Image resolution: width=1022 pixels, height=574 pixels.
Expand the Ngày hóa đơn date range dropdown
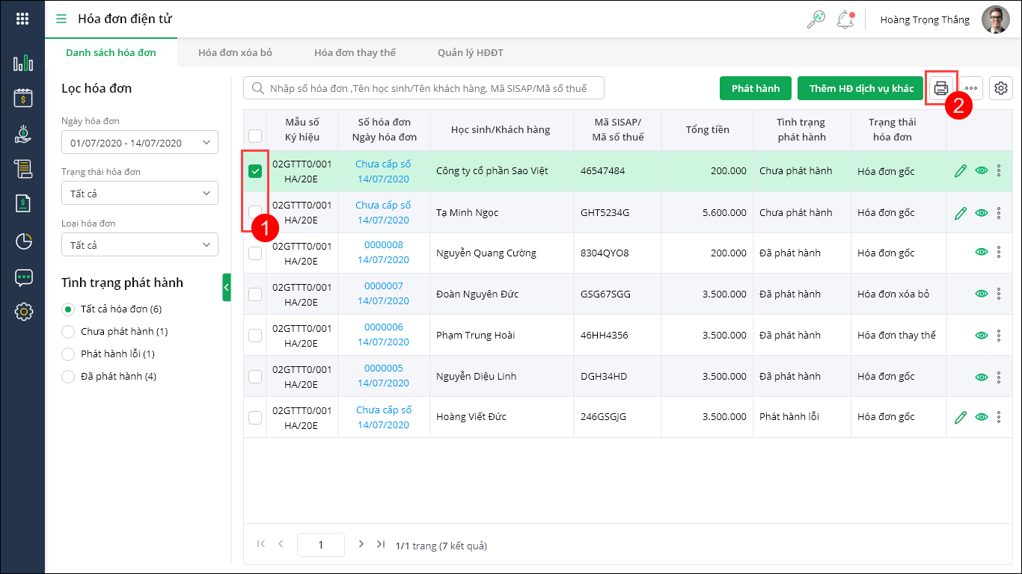[140, 142]
